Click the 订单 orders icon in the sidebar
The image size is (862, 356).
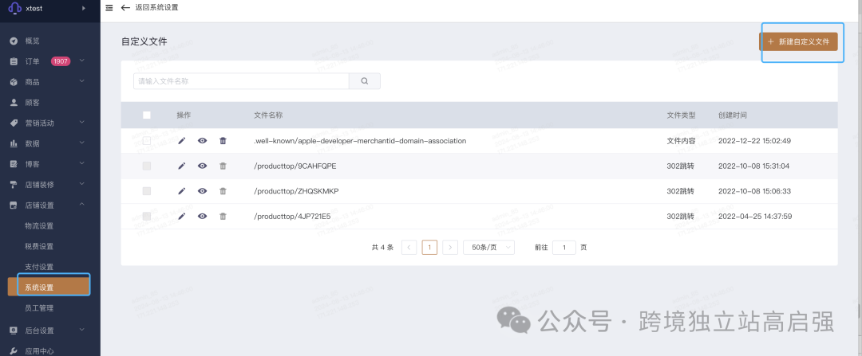pyautogui.click(x=14, y=61)
